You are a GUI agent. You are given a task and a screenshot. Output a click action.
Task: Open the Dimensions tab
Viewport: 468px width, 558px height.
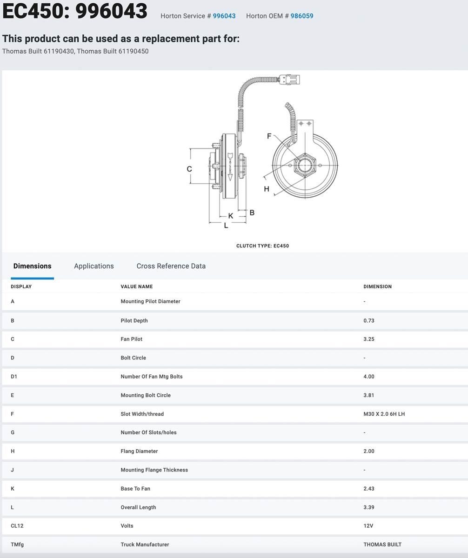point(32,266)
